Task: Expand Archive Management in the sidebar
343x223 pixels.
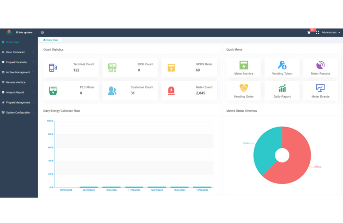Action: [17, 72]
